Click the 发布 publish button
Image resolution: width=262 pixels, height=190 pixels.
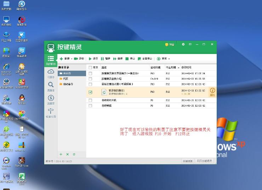(x=162, y=59)
